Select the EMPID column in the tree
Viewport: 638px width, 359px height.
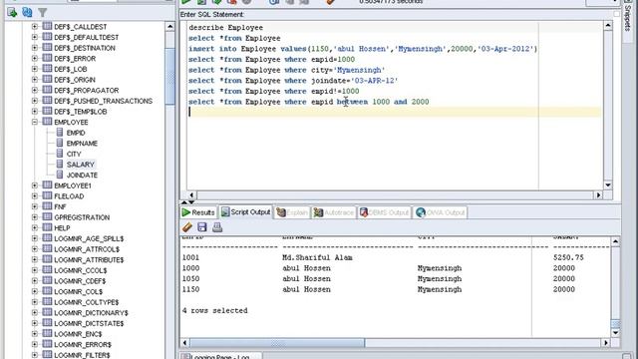tap(76, 133)
